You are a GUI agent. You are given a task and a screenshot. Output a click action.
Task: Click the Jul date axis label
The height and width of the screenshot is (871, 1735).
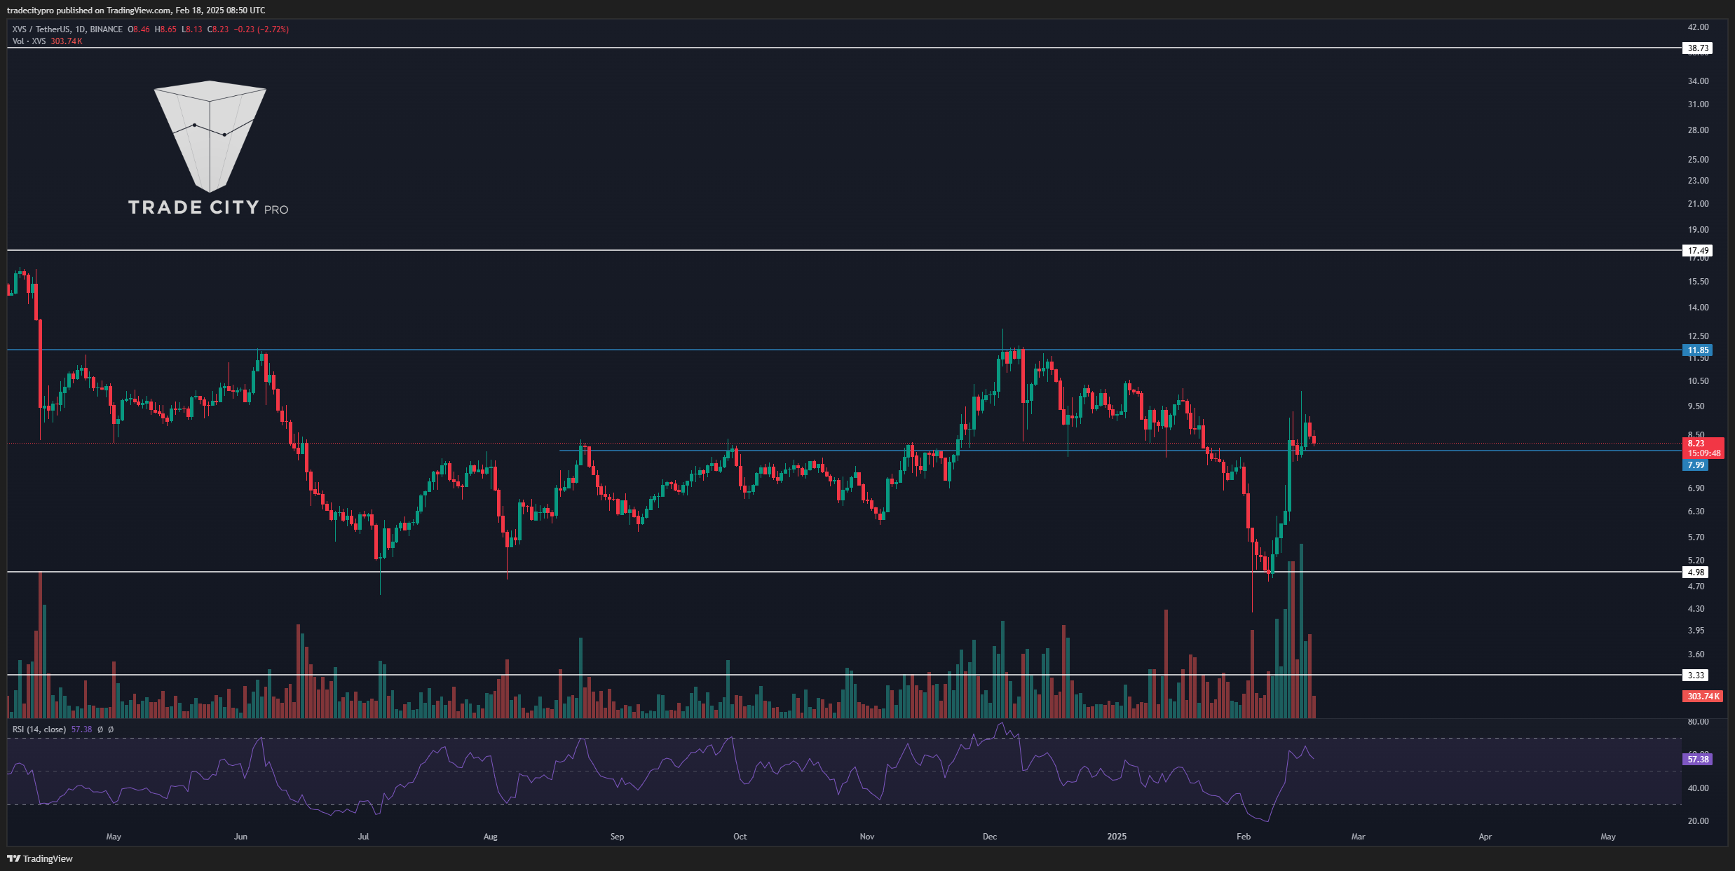363,837
